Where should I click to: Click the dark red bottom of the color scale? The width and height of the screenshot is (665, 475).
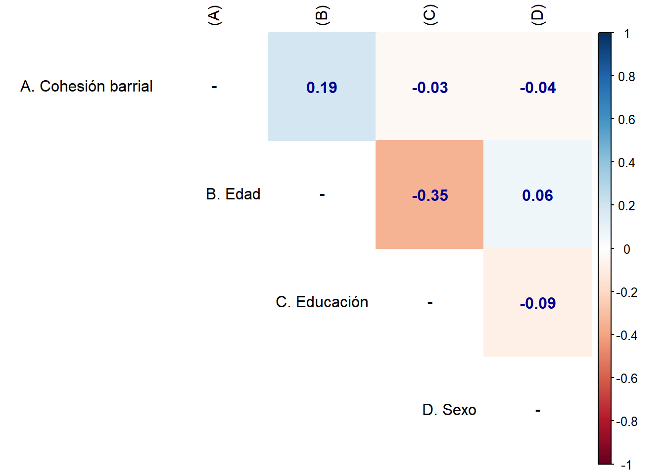click(x=605, y=459)
